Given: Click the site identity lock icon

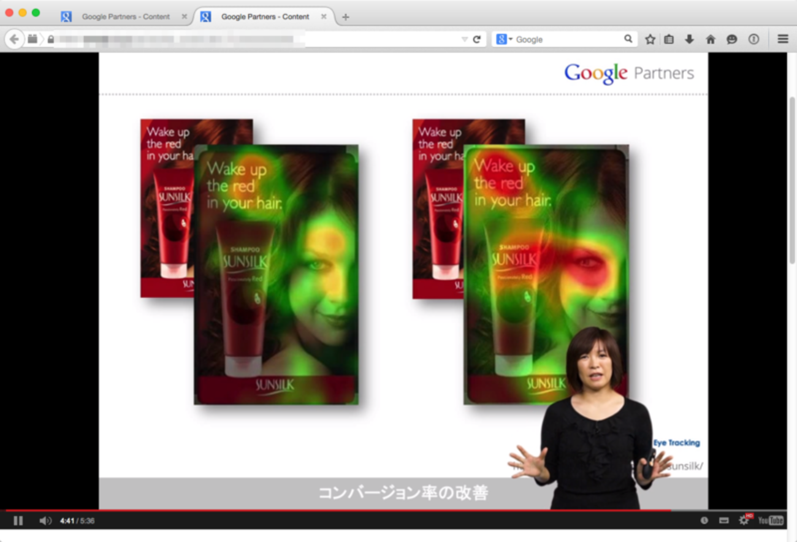Looking at the screenshot, I should (50, 39).
